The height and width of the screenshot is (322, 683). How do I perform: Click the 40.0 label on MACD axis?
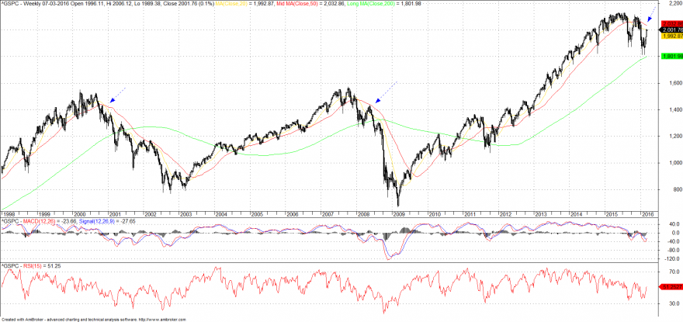tap(674, 224)
